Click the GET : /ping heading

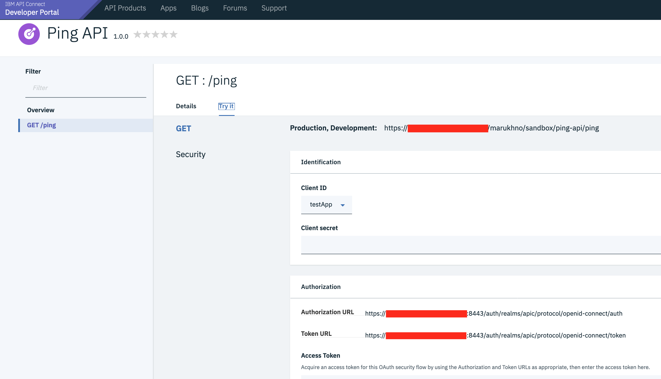coord(206,81)
